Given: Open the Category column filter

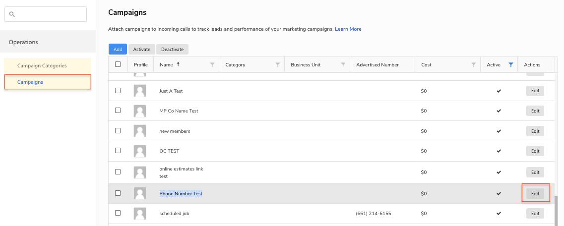Looking at the screenshot, I should click(278, 65).
